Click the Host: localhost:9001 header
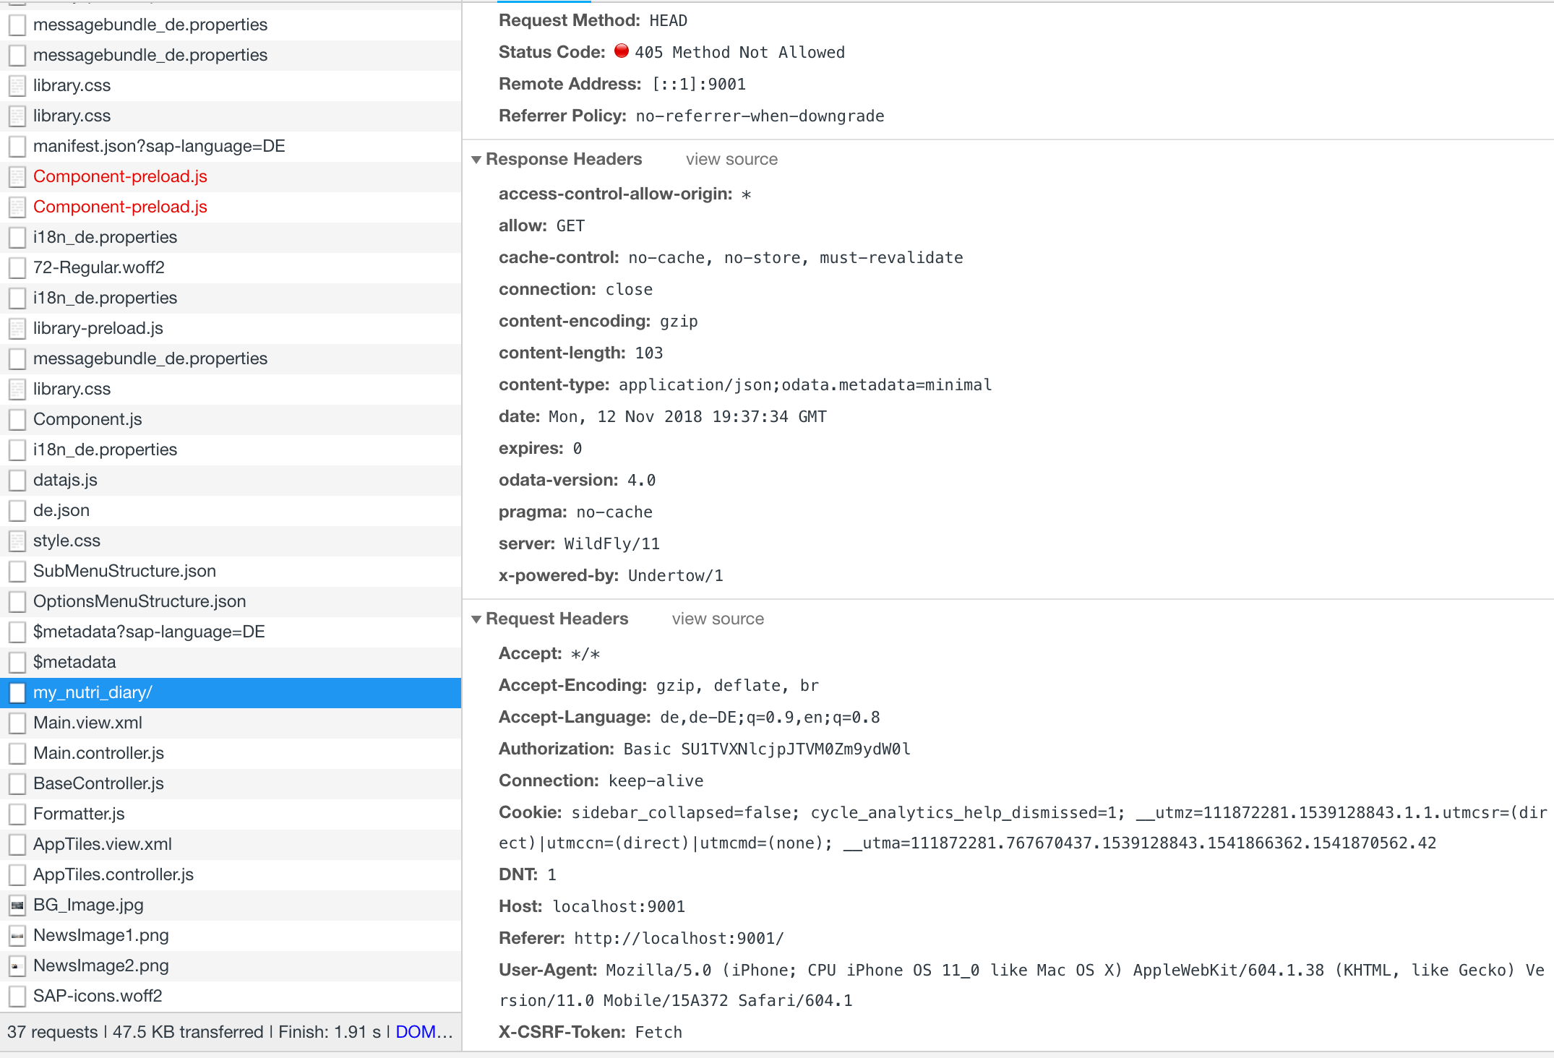 click(592, 906)
